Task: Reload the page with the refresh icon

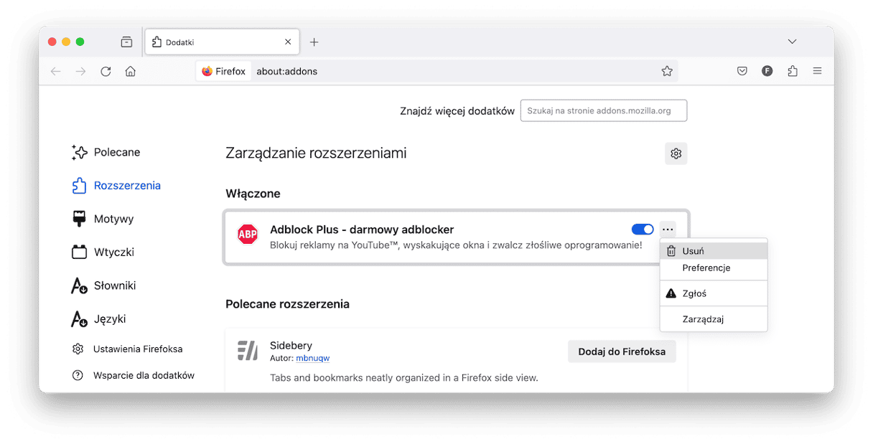Action: (x=106, y=71)
